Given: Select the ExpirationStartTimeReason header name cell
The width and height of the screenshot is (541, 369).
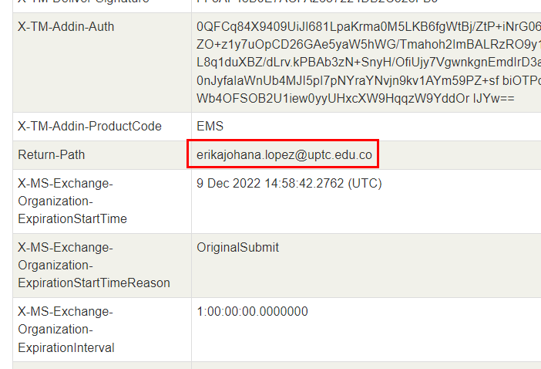Looking at the screenshot, I should [x=94, y=265].
